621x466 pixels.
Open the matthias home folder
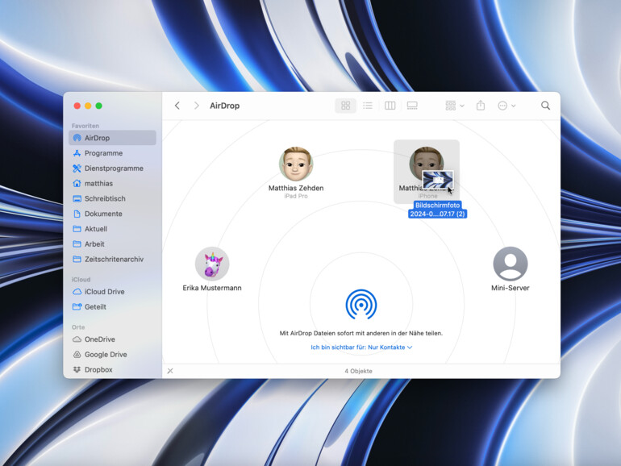tap(112, 183)
